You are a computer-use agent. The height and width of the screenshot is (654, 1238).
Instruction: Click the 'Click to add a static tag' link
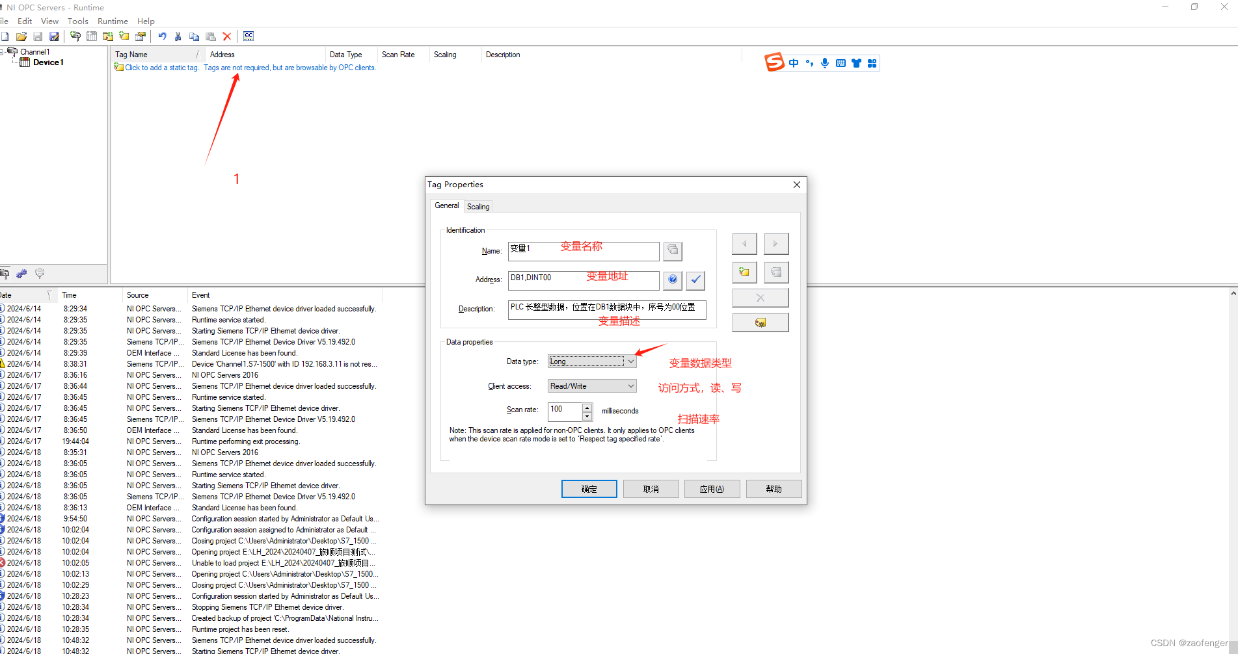161,67
